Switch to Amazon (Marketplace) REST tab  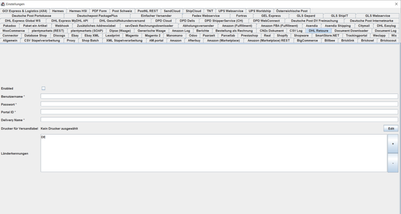coord(269,41)
